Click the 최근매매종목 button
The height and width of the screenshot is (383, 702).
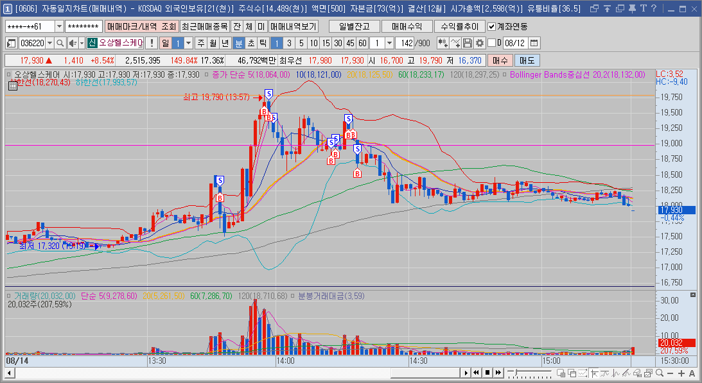coord(205,27)
